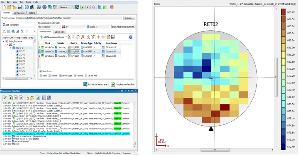Click the add wafer globe icon above sequence tree

[x=13, y=32]
